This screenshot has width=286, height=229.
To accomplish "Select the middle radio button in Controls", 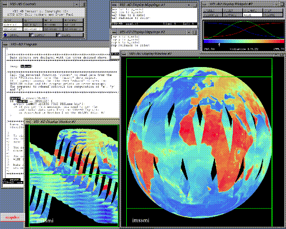I will pyautogui.click(x=32, y=35).
